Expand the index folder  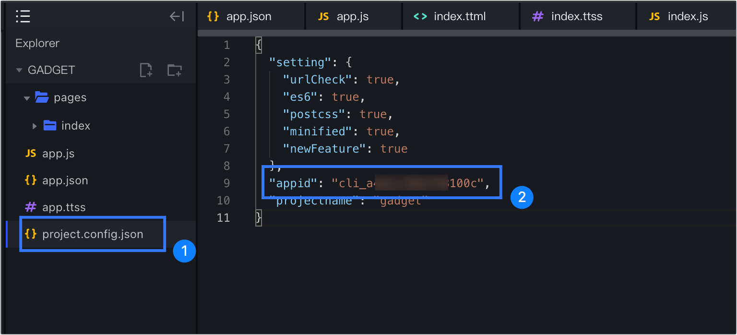[x=34, y=125]
